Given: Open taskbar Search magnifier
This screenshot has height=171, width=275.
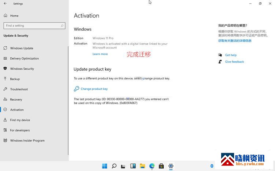Looking at the screenshot, I should pos(114,166).
